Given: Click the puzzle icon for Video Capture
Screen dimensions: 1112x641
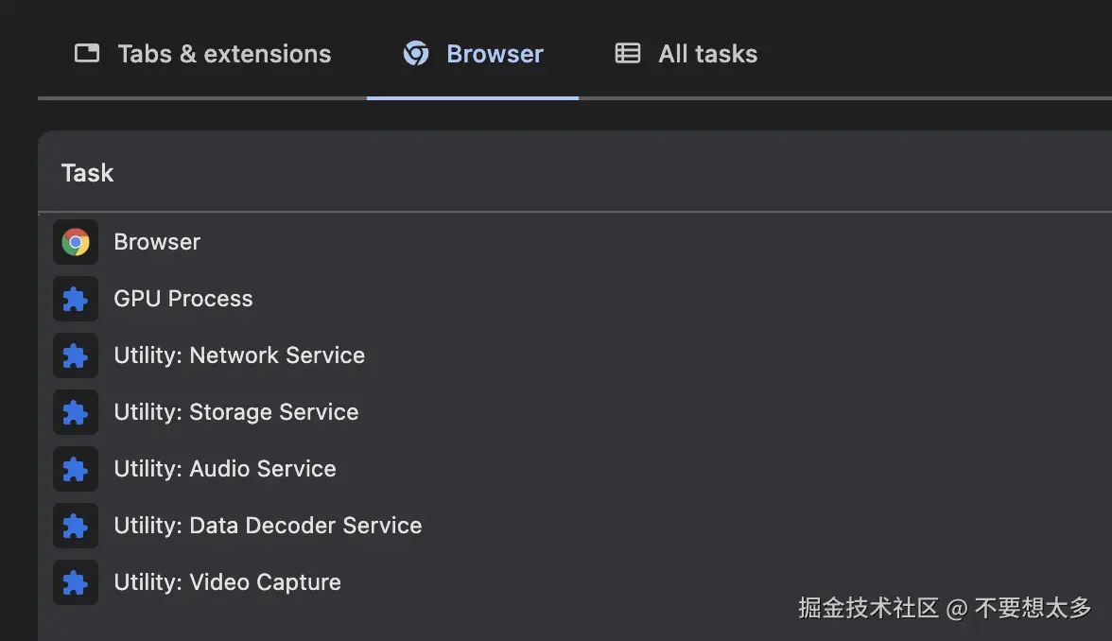Looking at the screenshot, I should click(76, 582).
